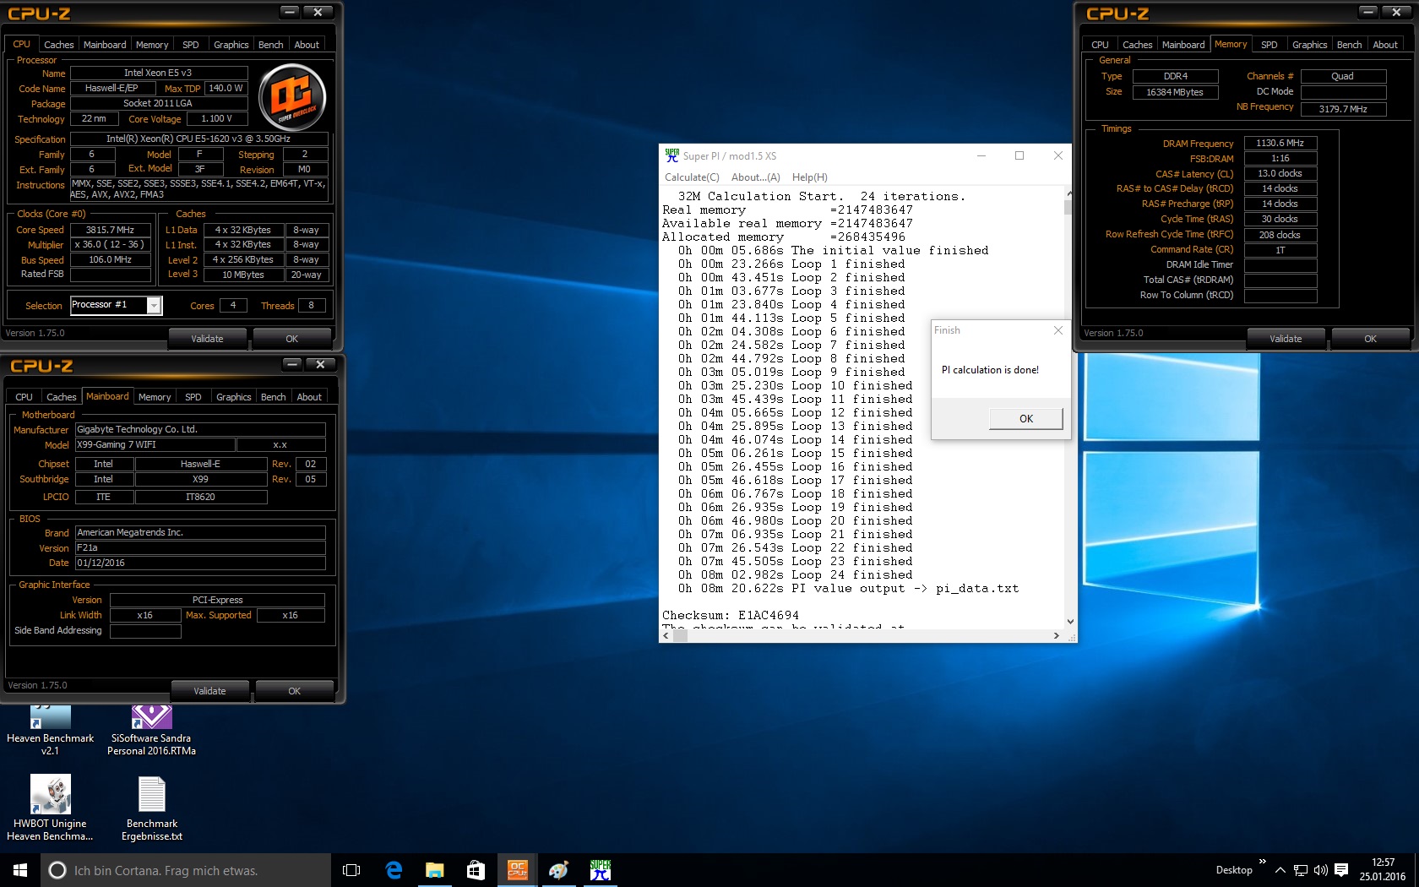
Task: Open About tab in Mainboard CPU-Z window
Action: click(309, 397)
